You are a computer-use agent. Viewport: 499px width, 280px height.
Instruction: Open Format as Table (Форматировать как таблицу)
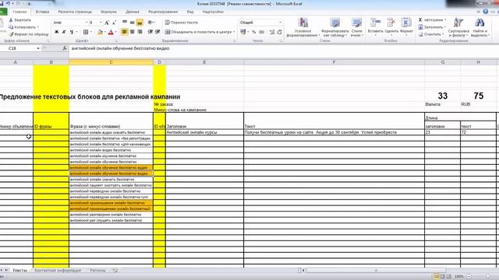[334, 27]
